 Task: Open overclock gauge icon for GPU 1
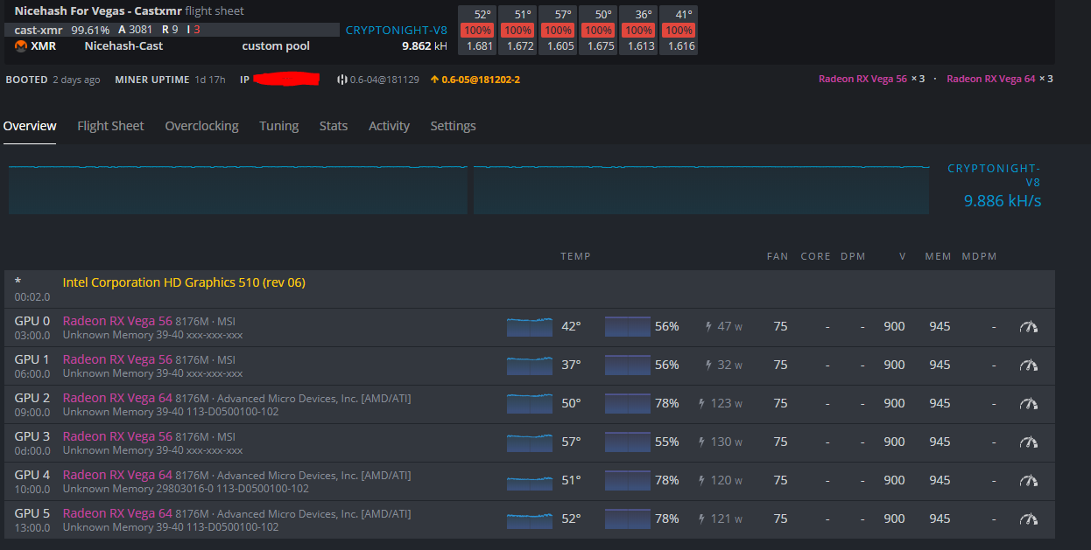(x=1029, y=366)
